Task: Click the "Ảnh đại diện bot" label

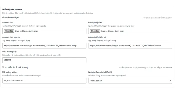Action: (95, 23)
